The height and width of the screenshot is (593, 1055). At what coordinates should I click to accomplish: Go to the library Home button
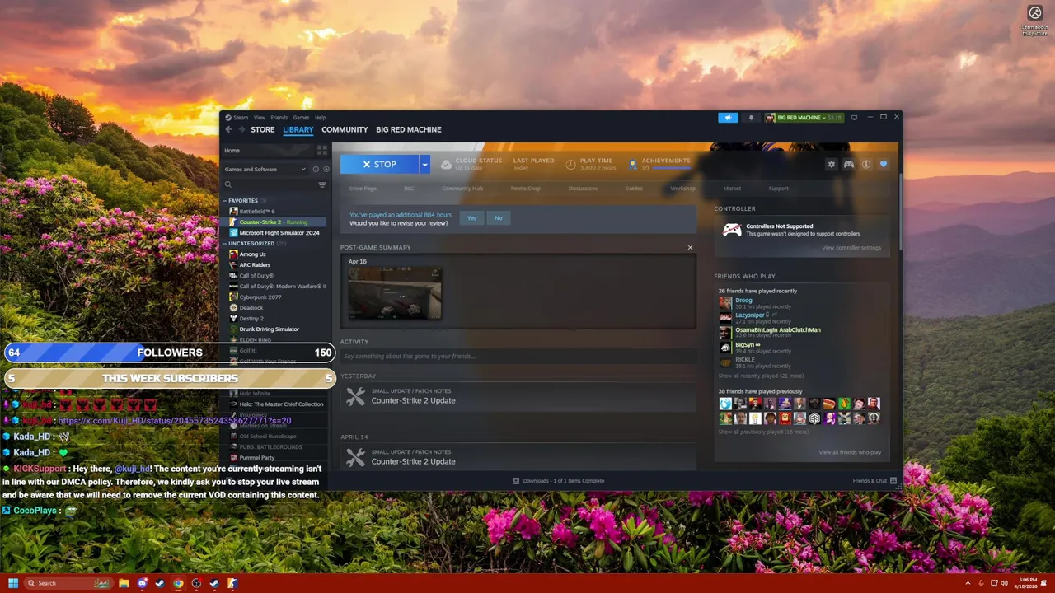point(268,151)
